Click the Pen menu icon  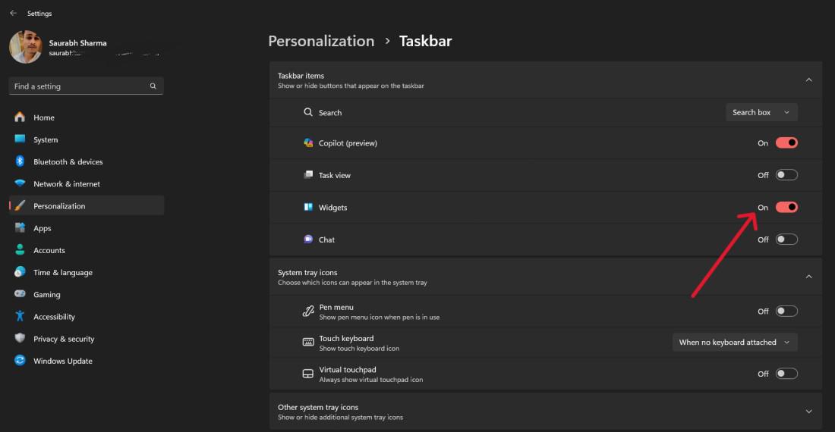point(308,311)
